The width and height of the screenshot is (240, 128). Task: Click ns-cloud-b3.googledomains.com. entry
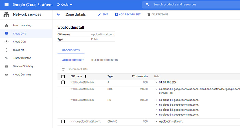coord(179,110)
